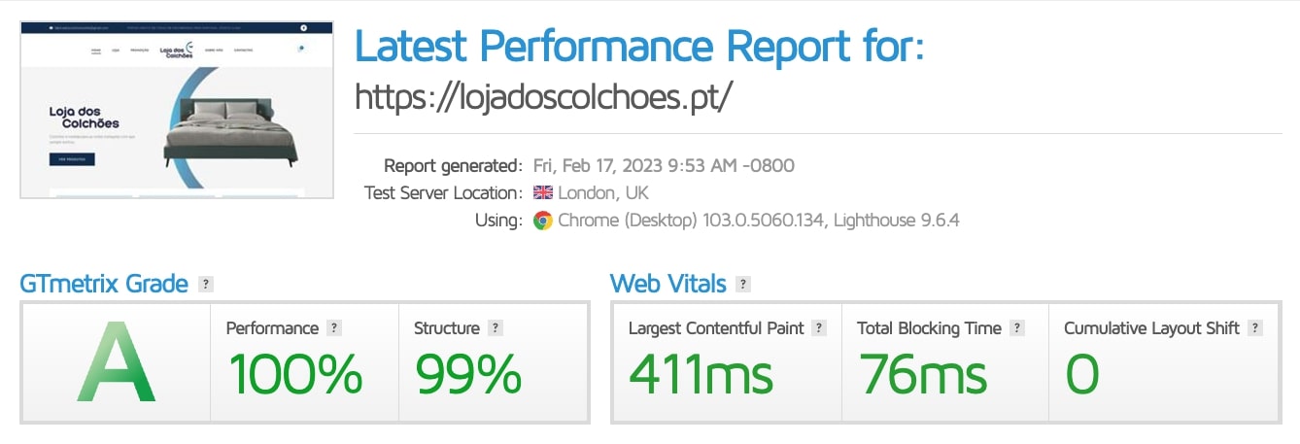Screen dimensions: 1300x444
Task: Click the 76ms Total Blocking Time value
Action: pos(921,374)
